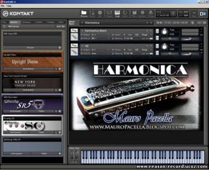Open second instrument's name dropdown
The image size is (209, 170).
[83, 46]
